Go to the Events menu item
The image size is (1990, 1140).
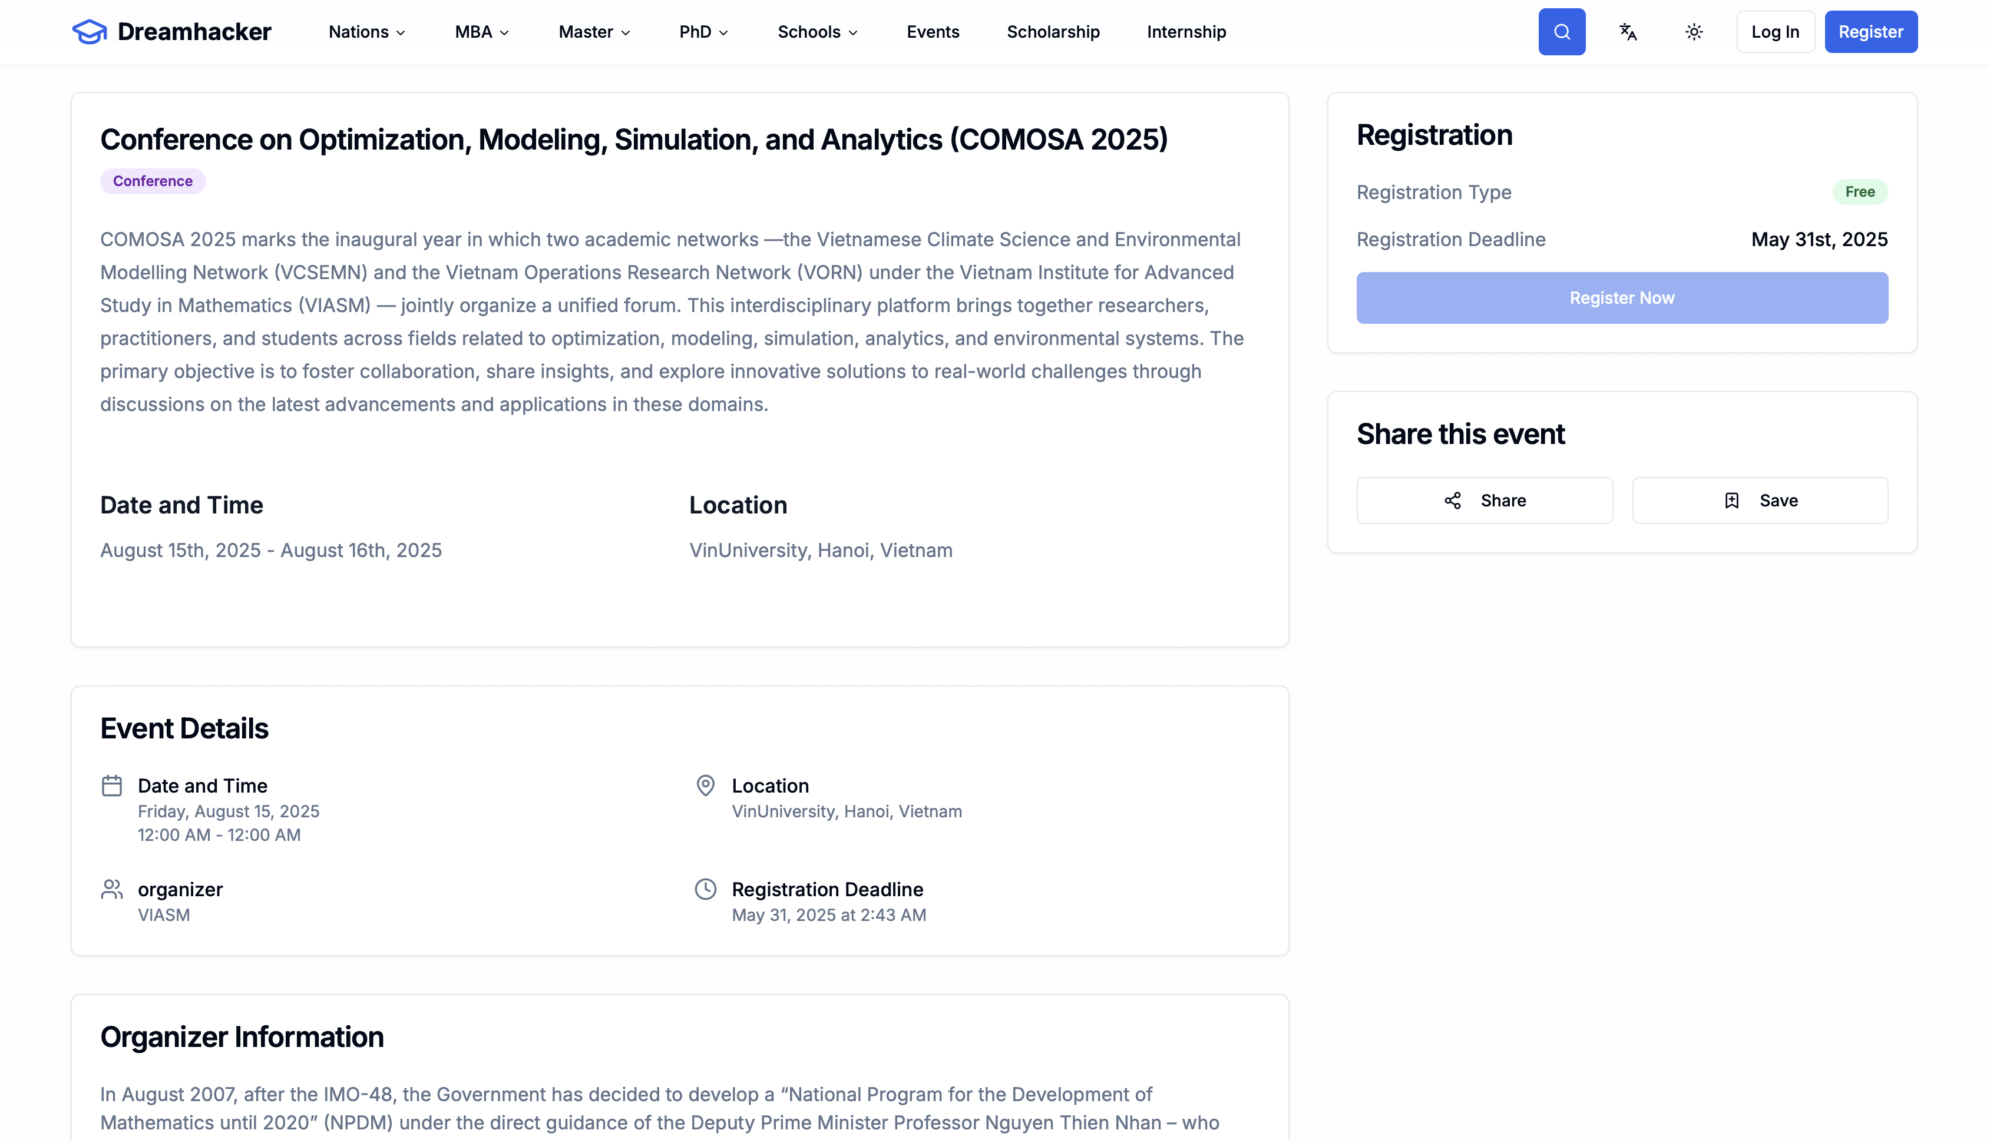[933, 32]
